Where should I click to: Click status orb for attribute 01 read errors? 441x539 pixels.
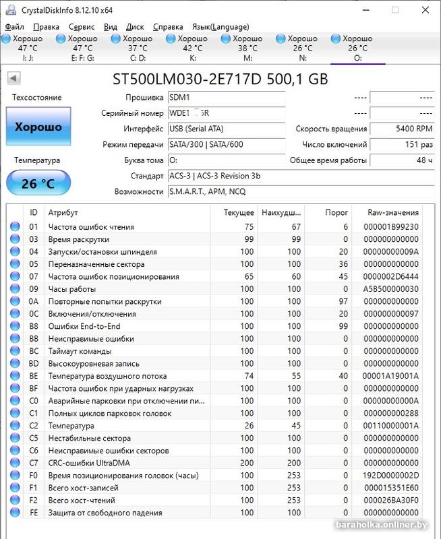click(15, 227)
